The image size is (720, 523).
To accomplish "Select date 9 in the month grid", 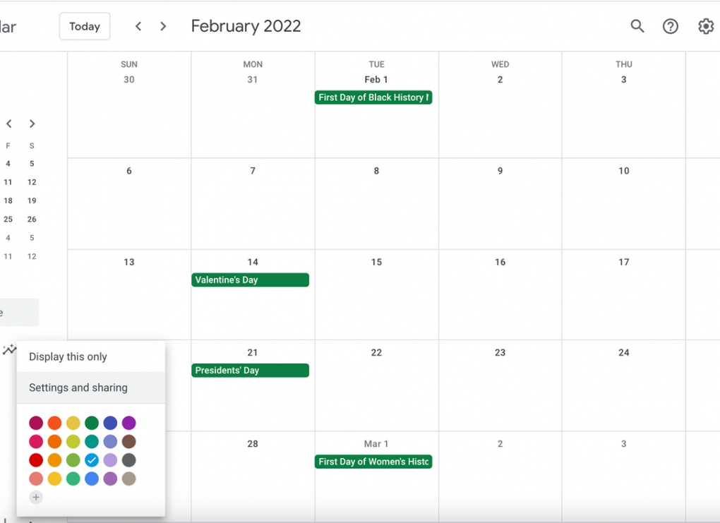I will click(x=500, y=170).
